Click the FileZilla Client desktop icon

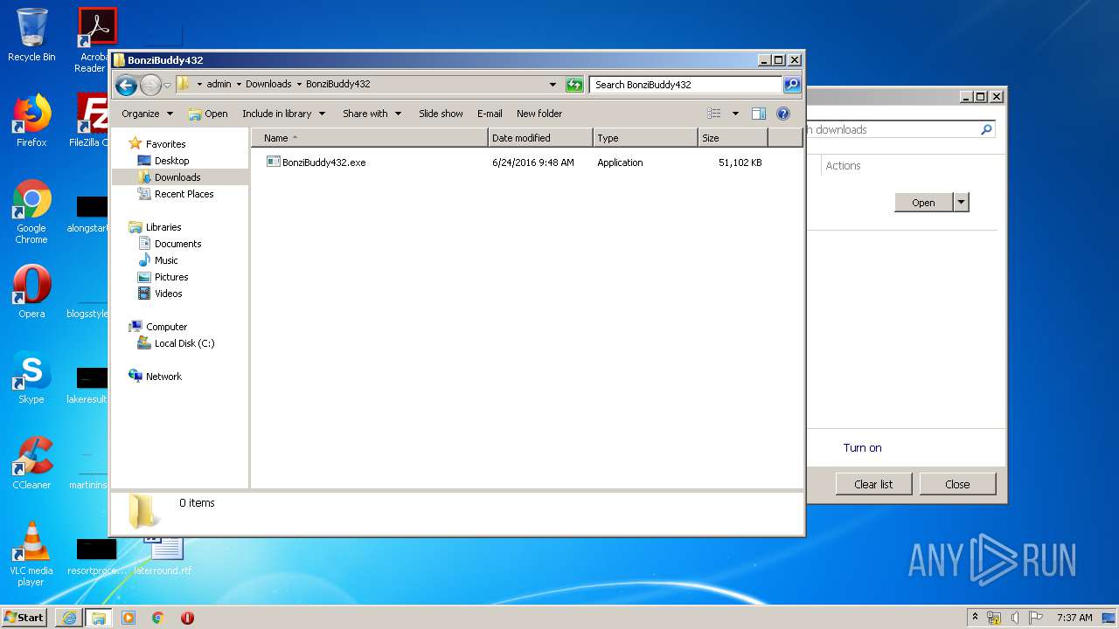(90, 121)
